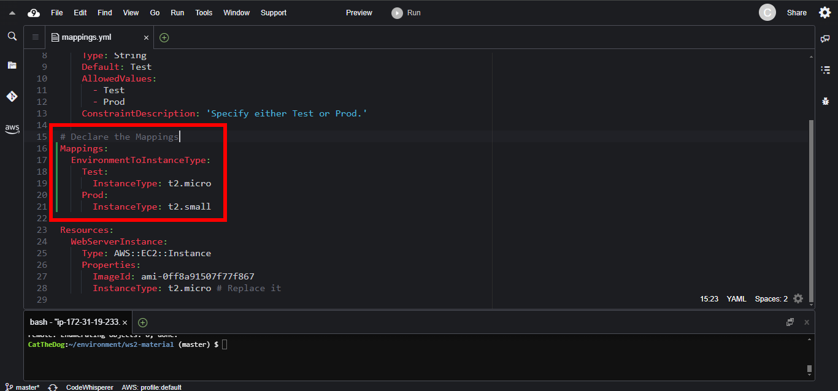This screenshot has height=391, width=838.
Task: Open Preferences gear in top right
Action: click(x=825, y=13)
